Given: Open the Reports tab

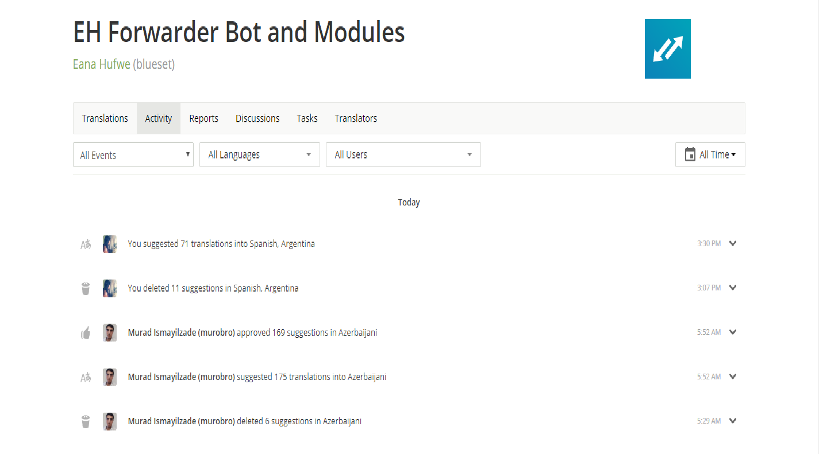Looking at the screenshot, I should tap(203, 118).
